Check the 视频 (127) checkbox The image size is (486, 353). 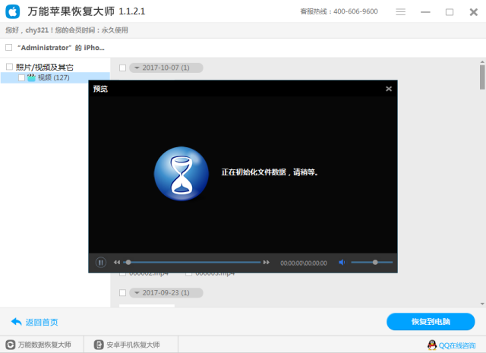[21, 77]
